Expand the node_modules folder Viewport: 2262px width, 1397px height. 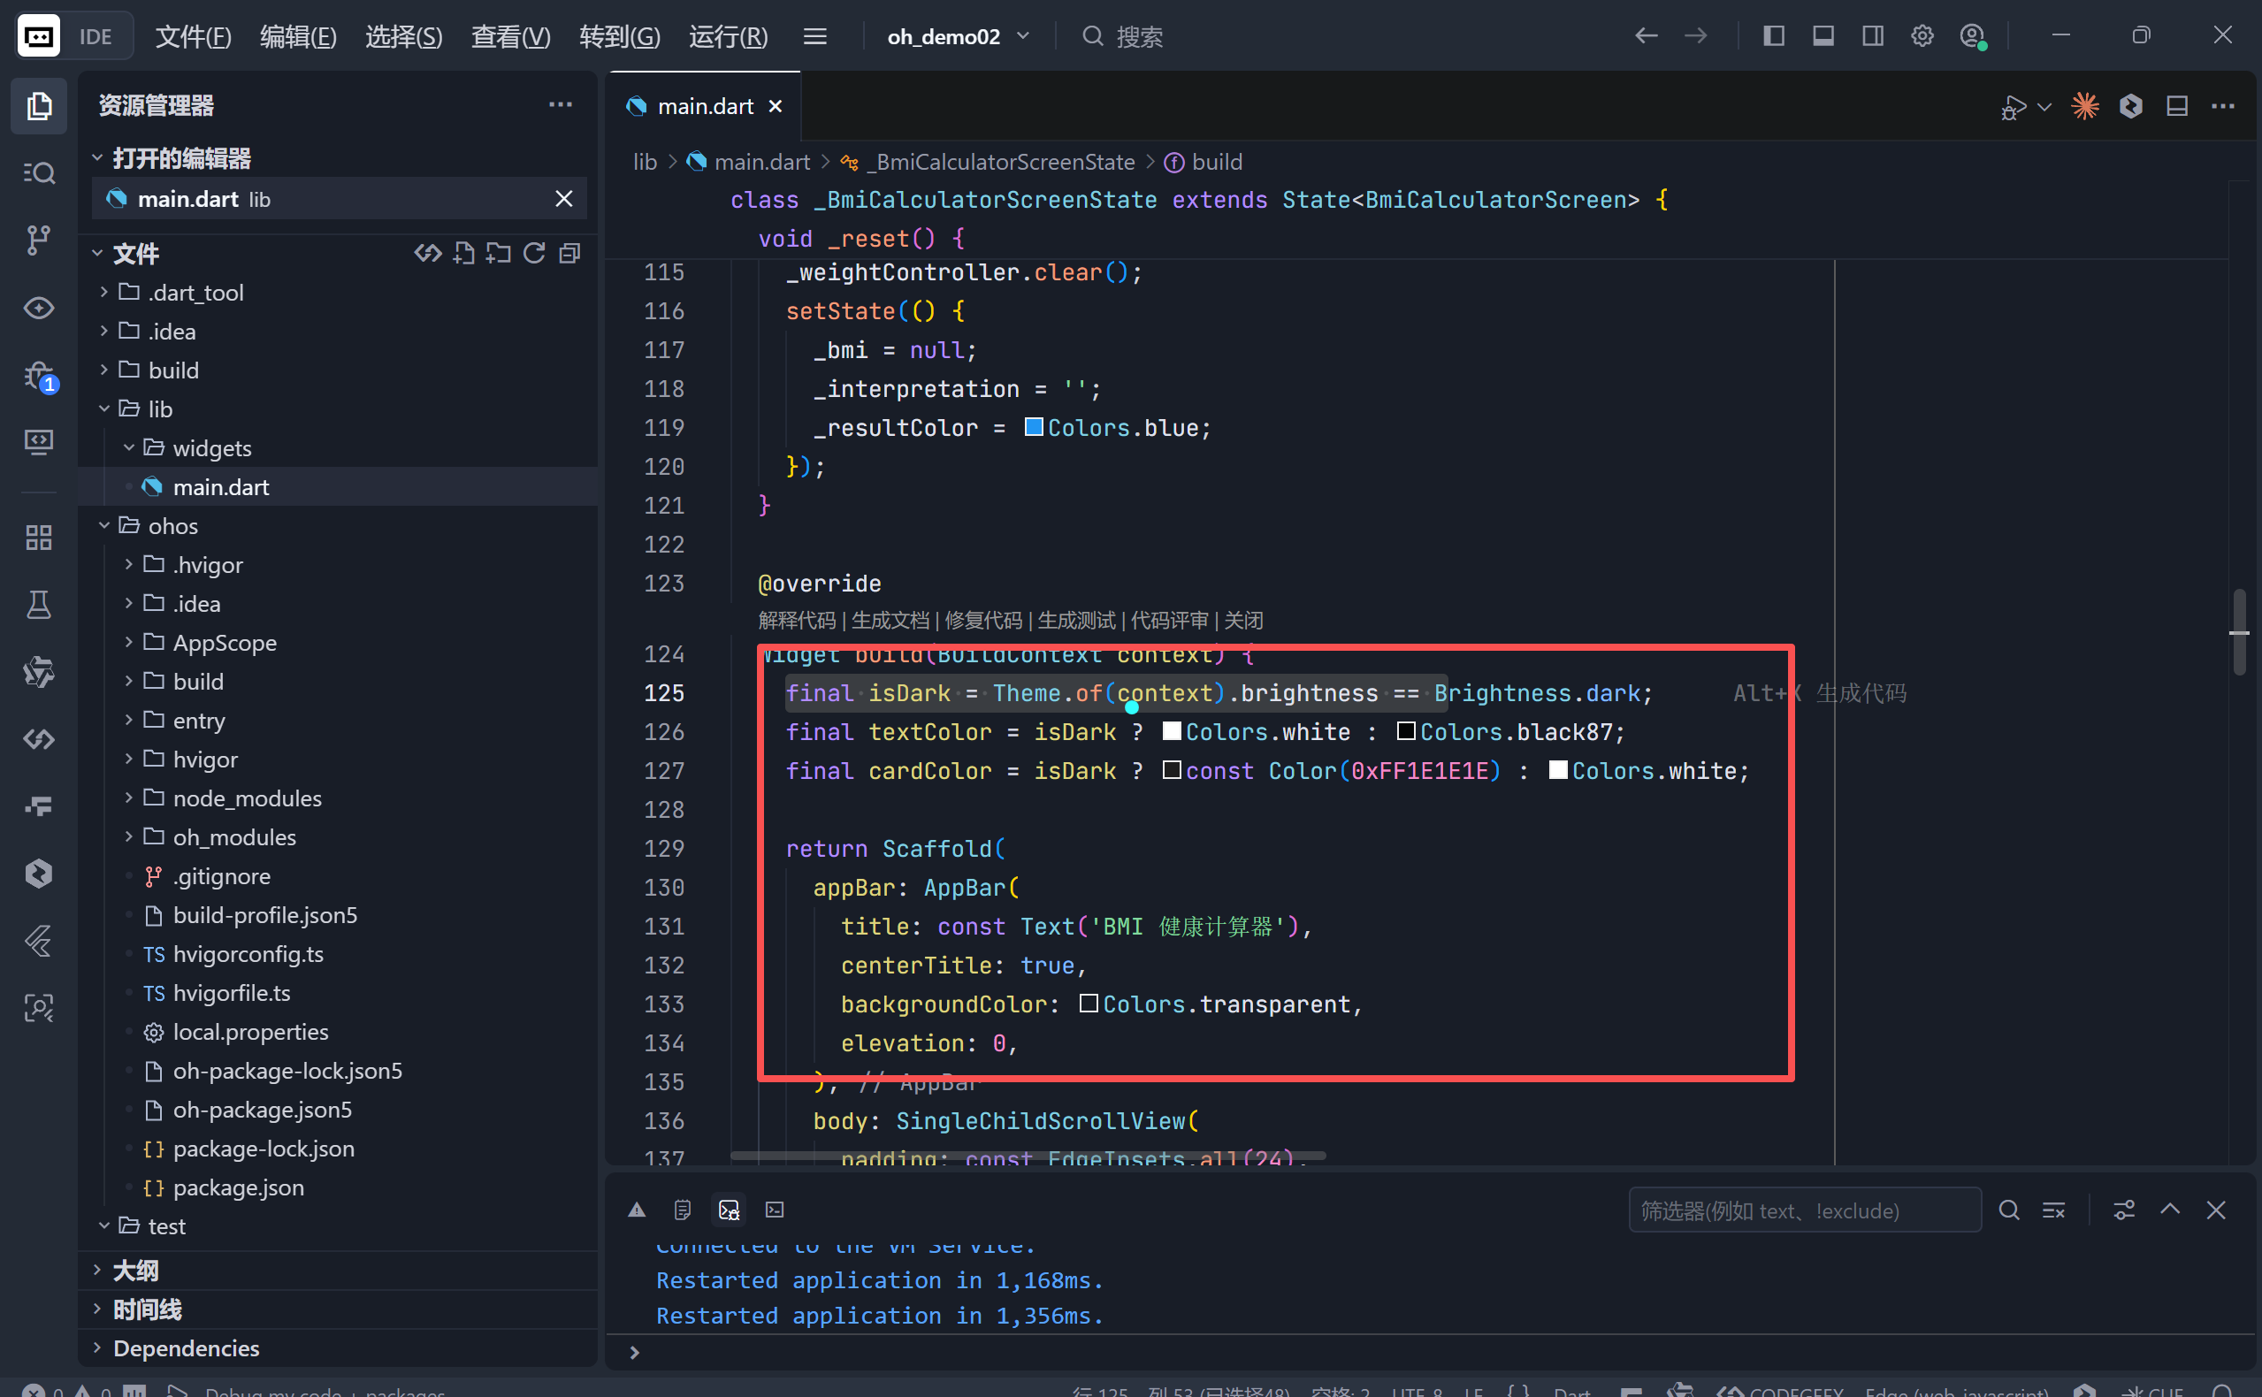click(x=247, y=798)
